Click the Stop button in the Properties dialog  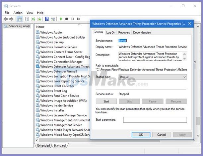point(129,101)
